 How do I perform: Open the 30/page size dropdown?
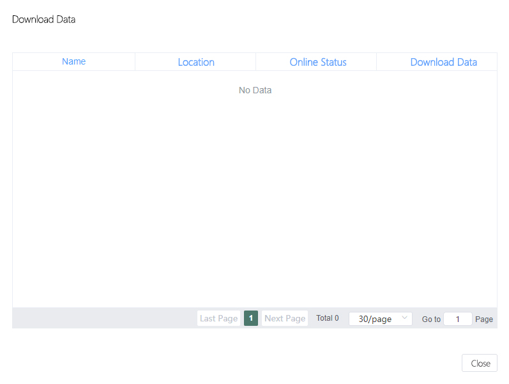point(376,318)
